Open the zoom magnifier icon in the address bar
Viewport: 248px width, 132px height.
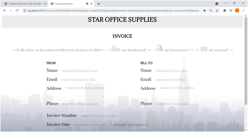click(x=211, y=11)
